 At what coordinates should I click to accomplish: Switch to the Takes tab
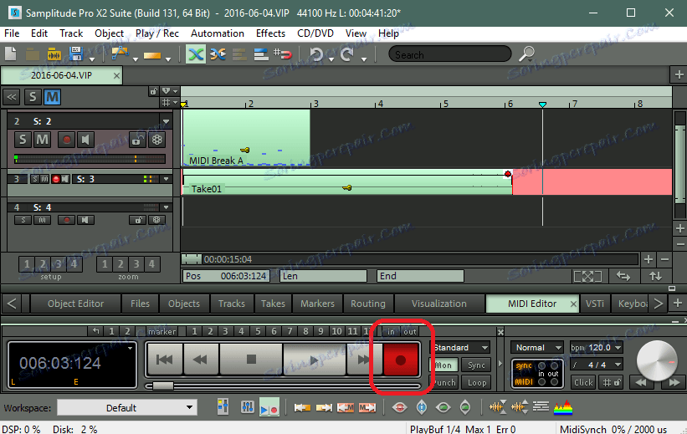click(x=273, y=304)
